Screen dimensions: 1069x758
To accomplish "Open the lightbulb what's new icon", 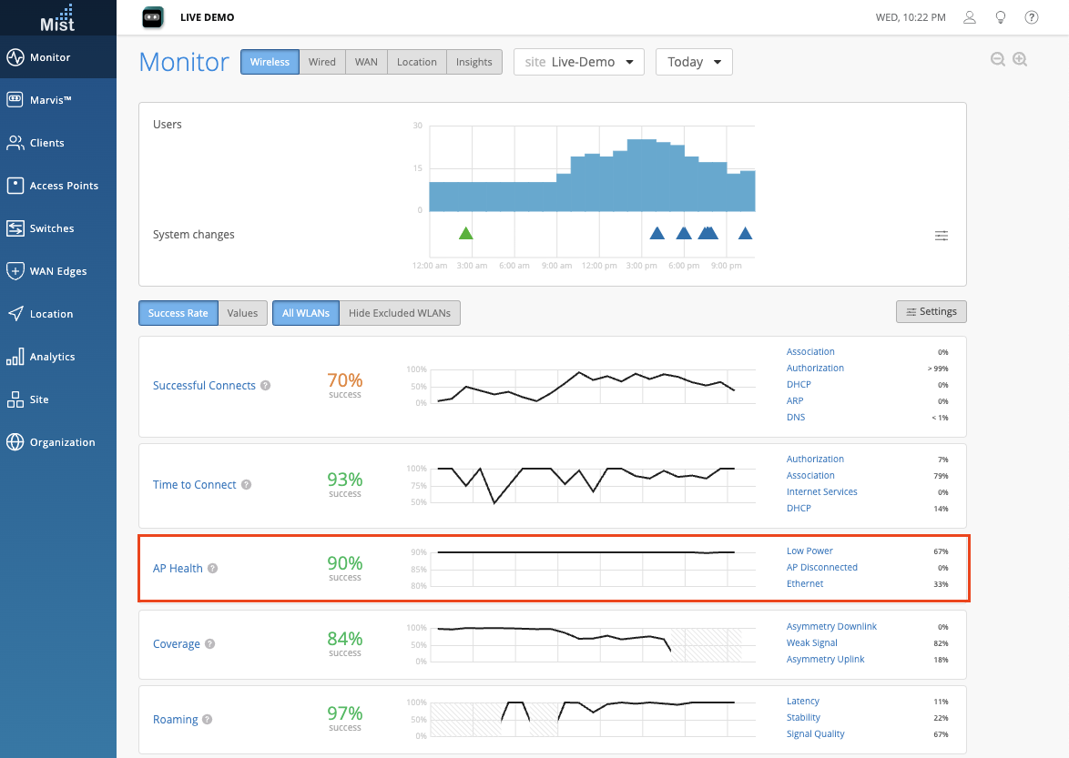I will click(1001, 17).
